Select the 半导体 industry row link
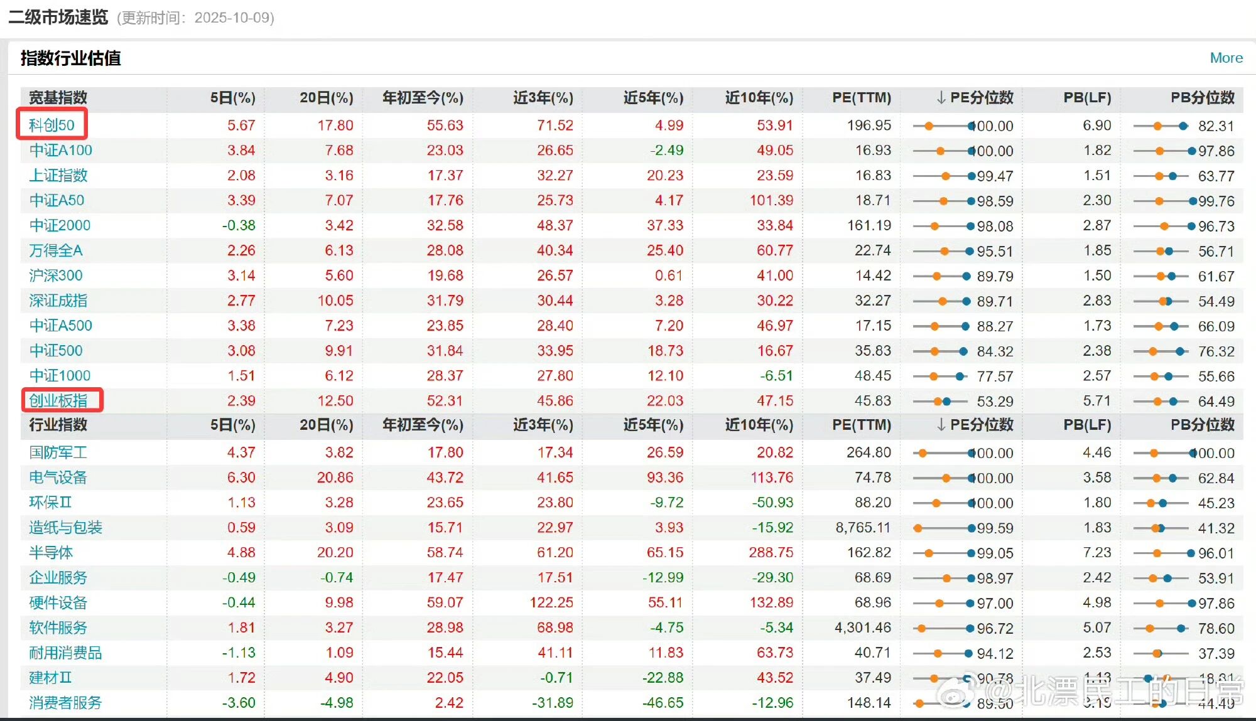Screen dimensions: 1256x721 (51, 552)
